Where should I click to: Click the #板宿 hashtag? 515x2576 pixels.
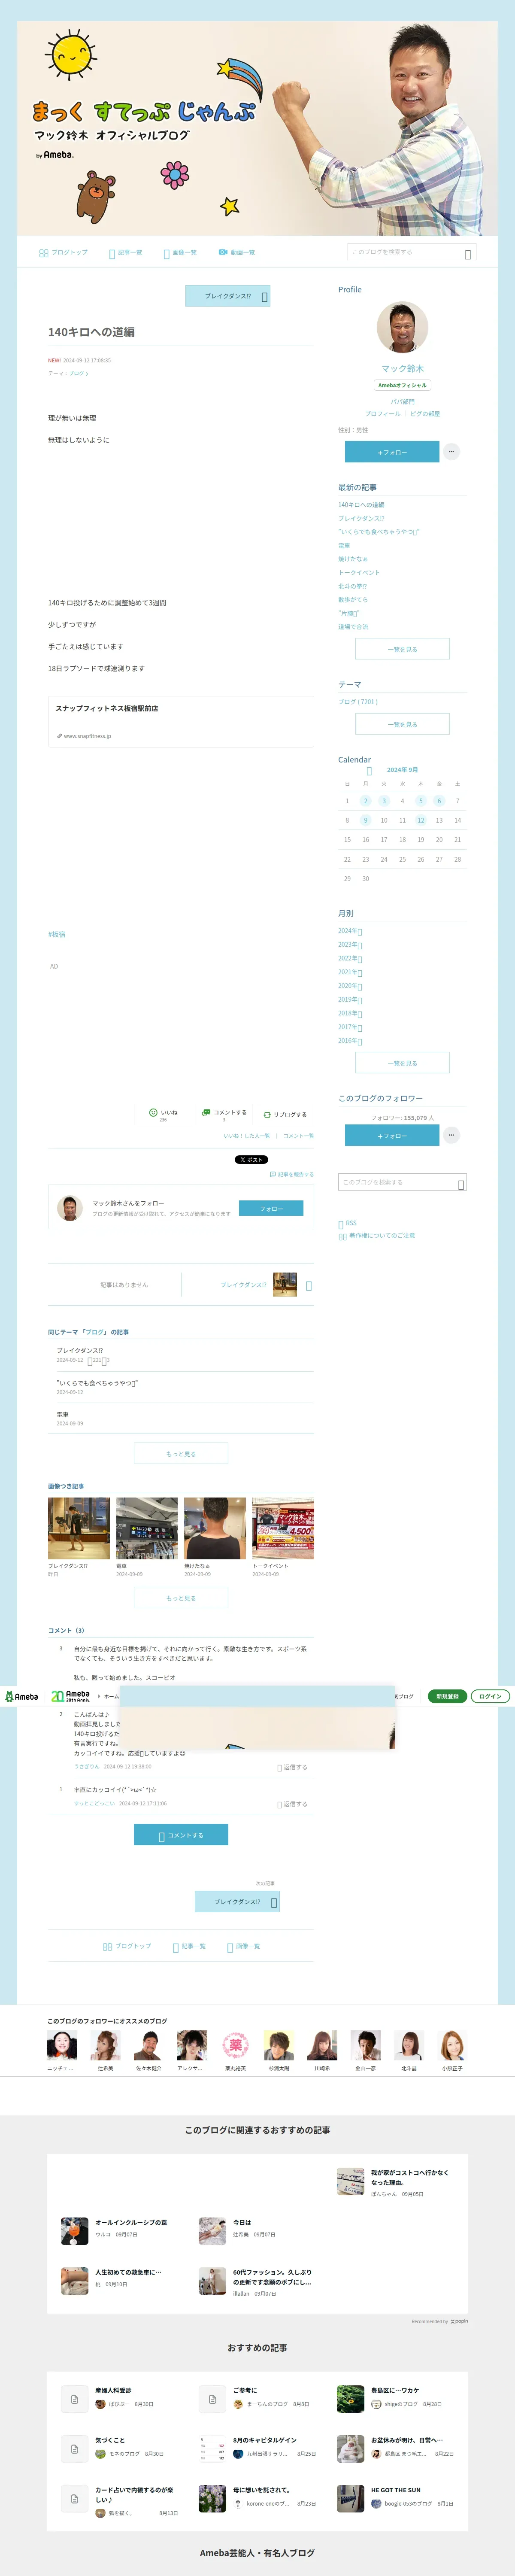pyautogui.click(x=57, y=934)
